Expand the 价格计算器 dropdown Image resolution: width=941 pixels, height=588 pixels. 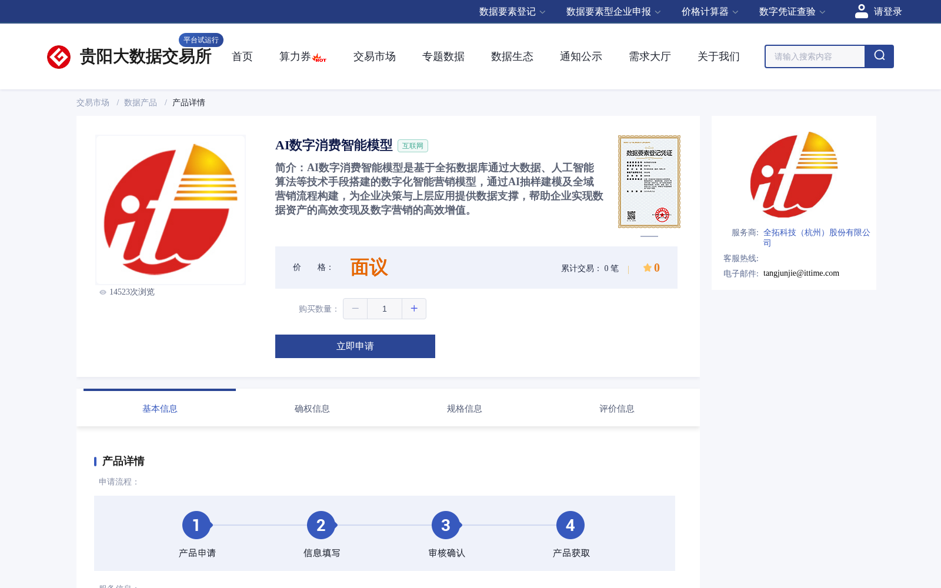[710, 12]
